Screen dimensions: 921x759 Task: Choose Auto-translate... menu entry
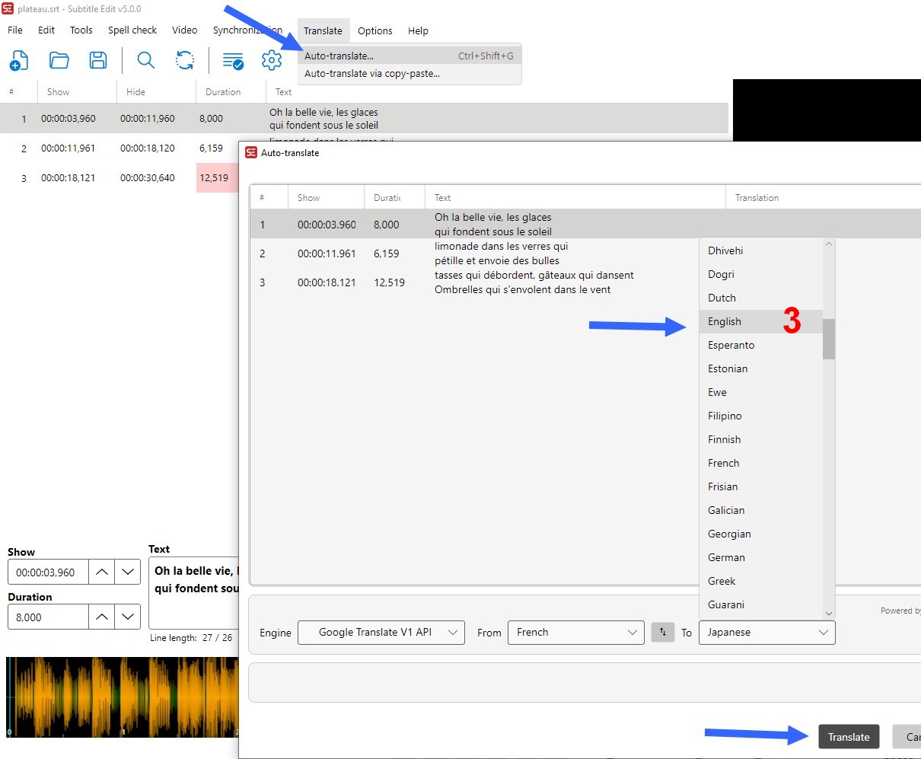[x=410, y=56]
